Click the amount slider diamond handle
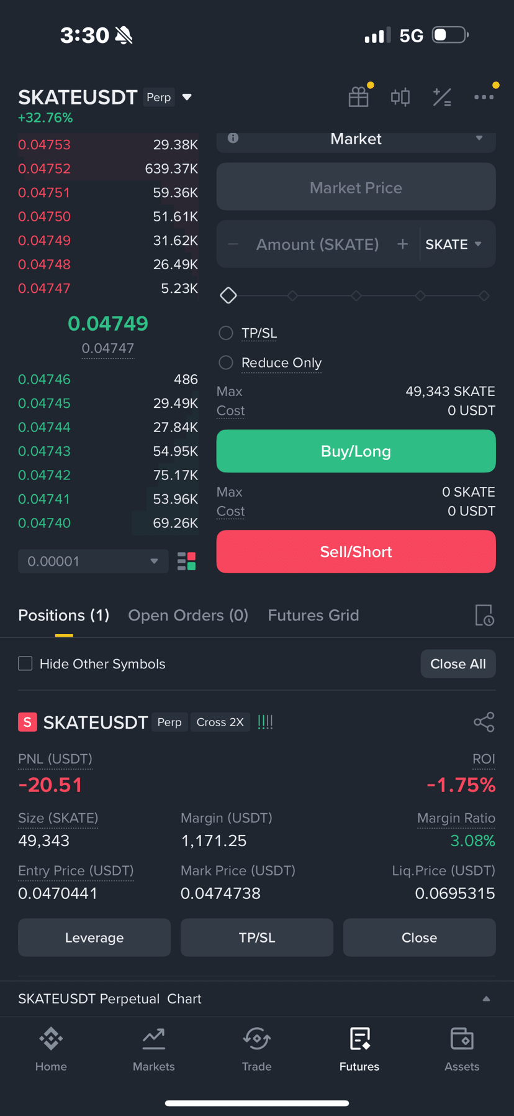514x1116 pixels. (228, 295)
